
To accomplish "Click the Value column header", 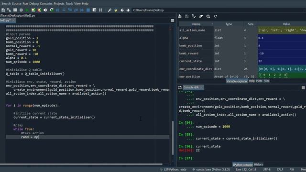I will pyautogui.click(x=286, y=24).
